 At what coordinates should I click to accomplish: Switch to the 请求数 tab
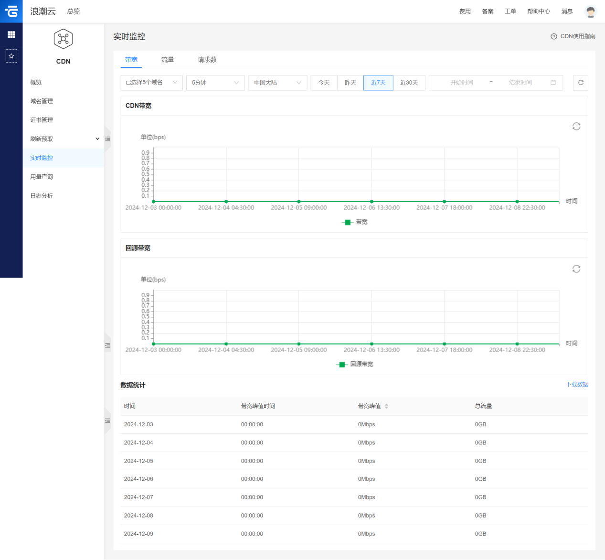click(x=207, y=60)
